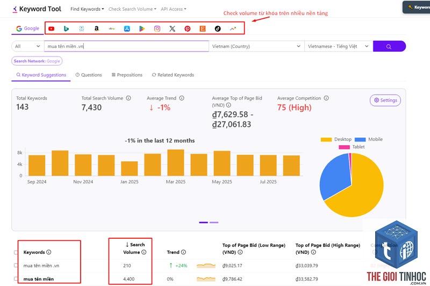Select the TikTok platform icon
Image resolution: width=430 pixels, height=286 pixels.
coord(218,28)
